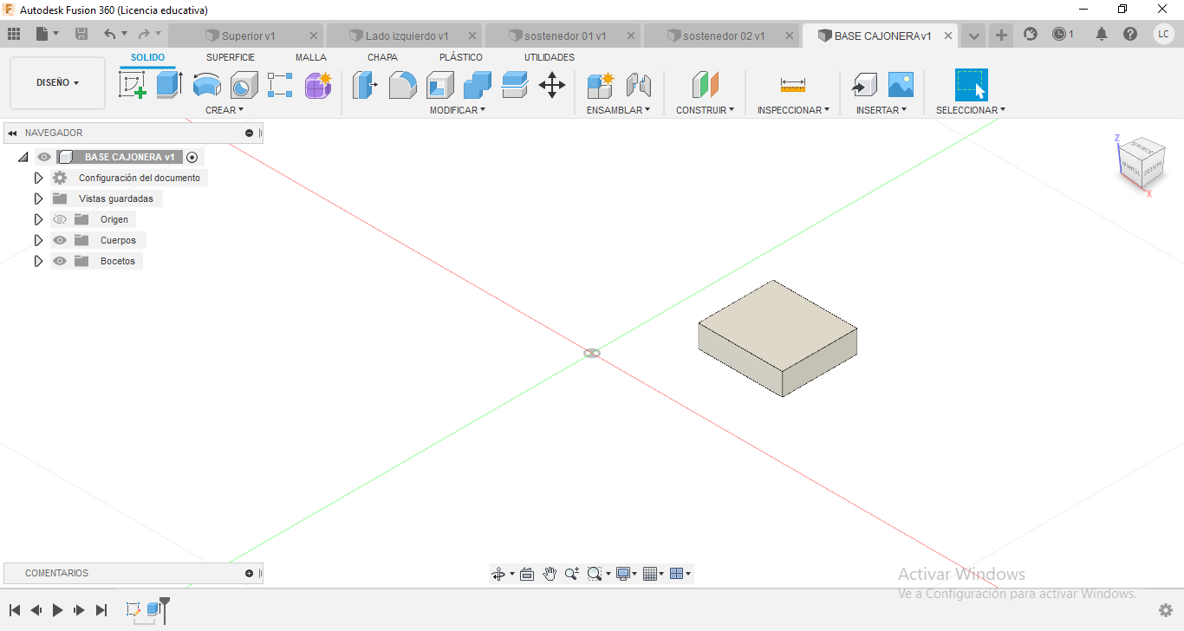The height and width of the screenshot is (631, 1184).
Task: Click the Move/Copy arrows icon
Action: click(x=552, y=85)
